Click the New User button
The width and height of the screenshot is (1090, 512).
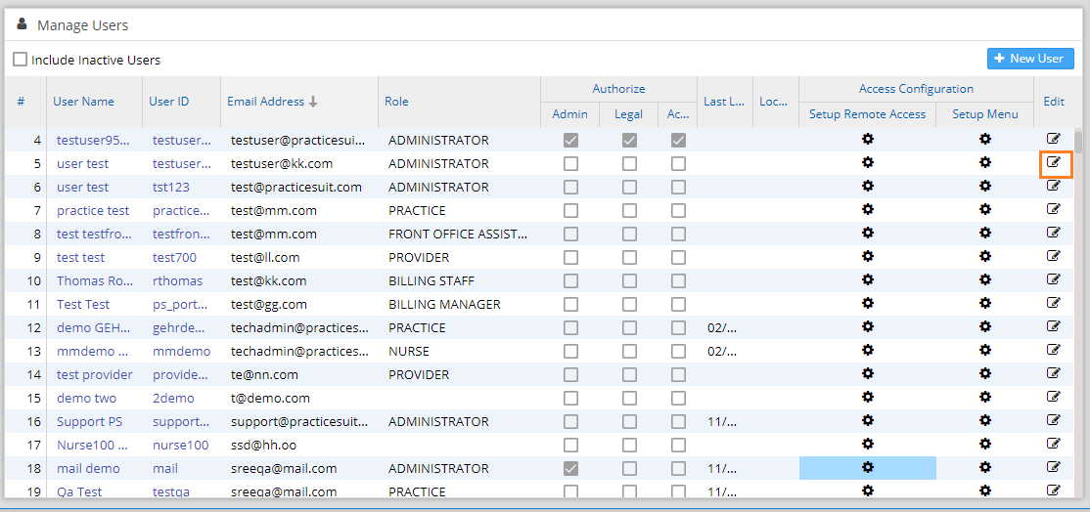click(1030, 59)
